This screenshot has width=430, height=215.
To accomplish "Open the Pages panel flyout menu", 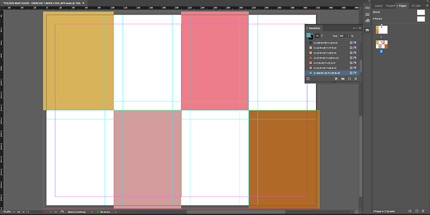I will (x=427, y=6).
